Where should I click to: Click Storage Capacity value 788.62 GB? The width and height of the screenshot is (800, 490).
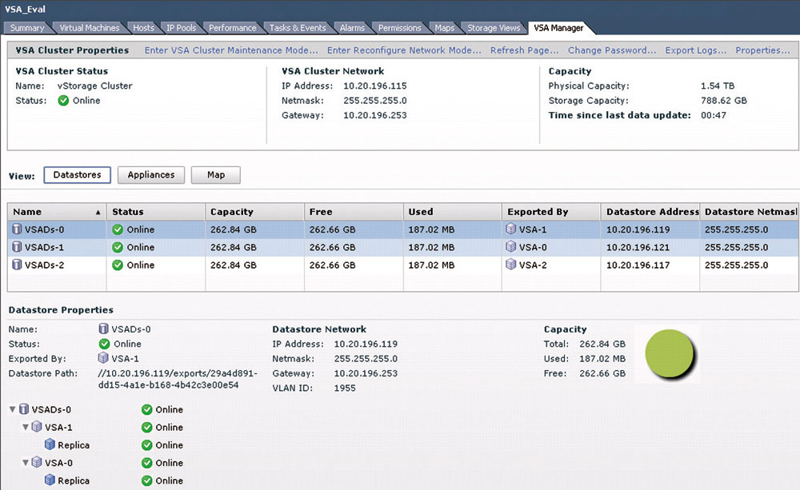[x=724, y=101]
